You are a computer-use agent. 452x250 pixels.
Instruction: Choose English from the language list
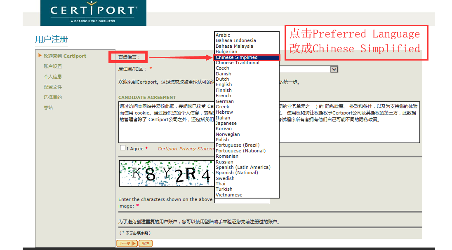[224, 84]
